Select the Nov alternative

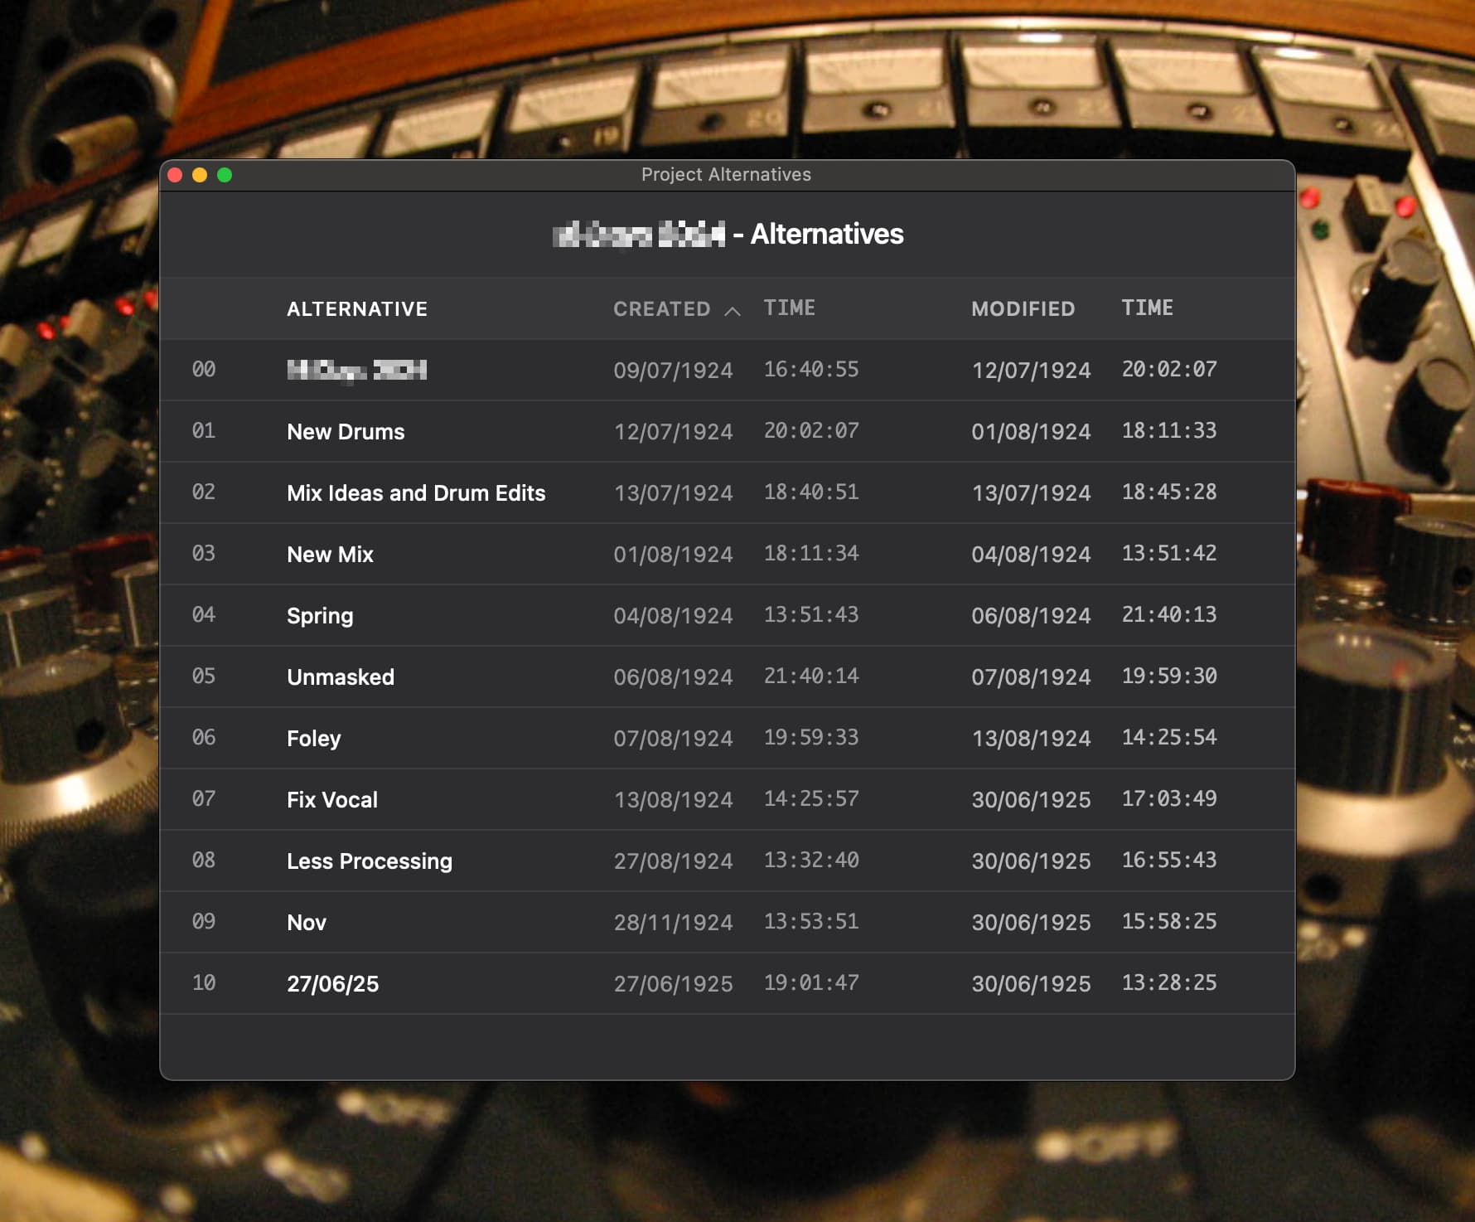[727, 922]
